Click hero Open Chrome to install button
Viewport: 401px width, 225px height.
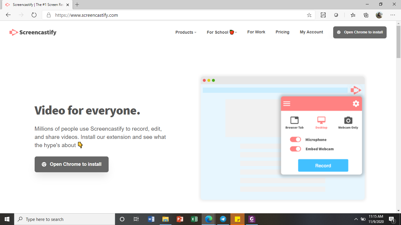click(72, 164)
